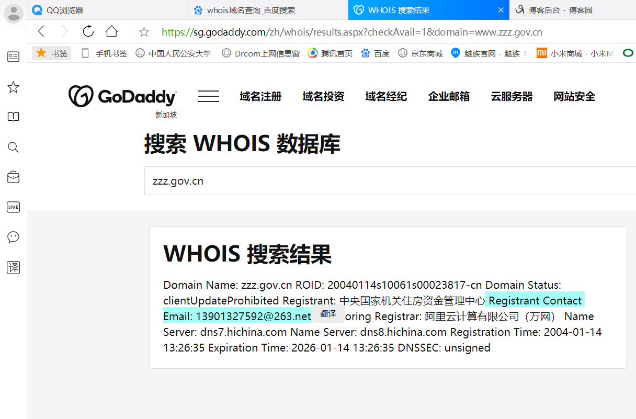636x419 pixels.
Task: Open the GoDaddy hamburger menu
Action: [x=209, y=96]
